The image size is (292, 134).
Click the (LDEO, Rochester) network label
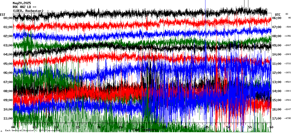point(28,11)
